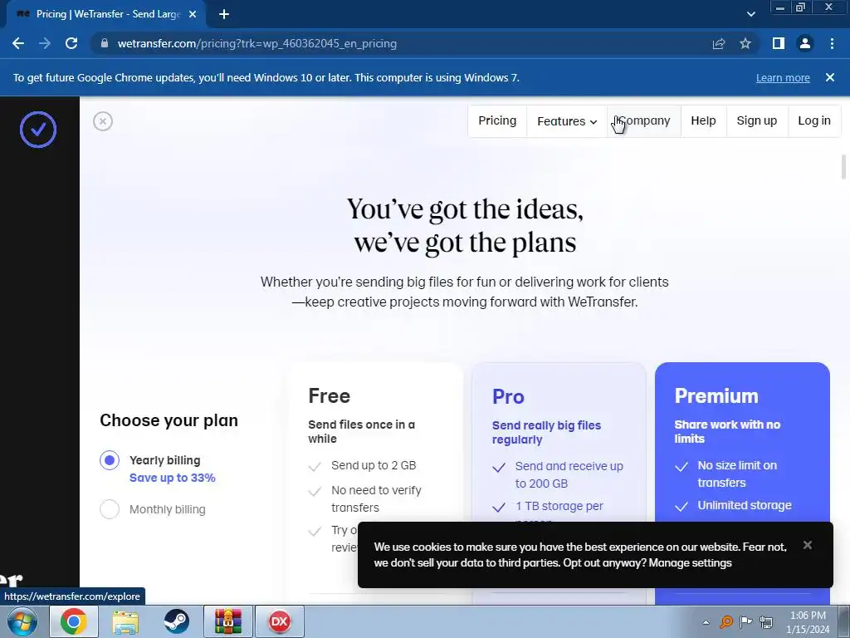Click the browser Forward arrow

tap(45, 43)
